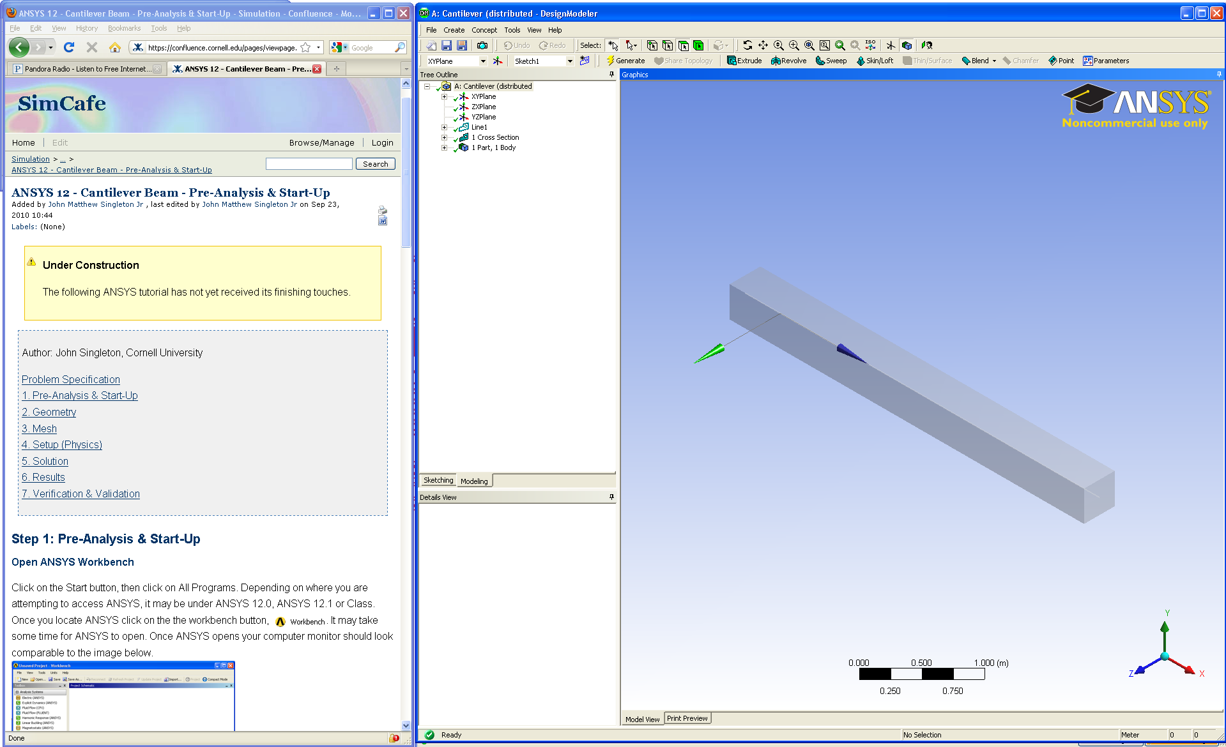The image size is (1226, 747).
Task: Click the New Sketch icon
Action: [x=584, y=61]
